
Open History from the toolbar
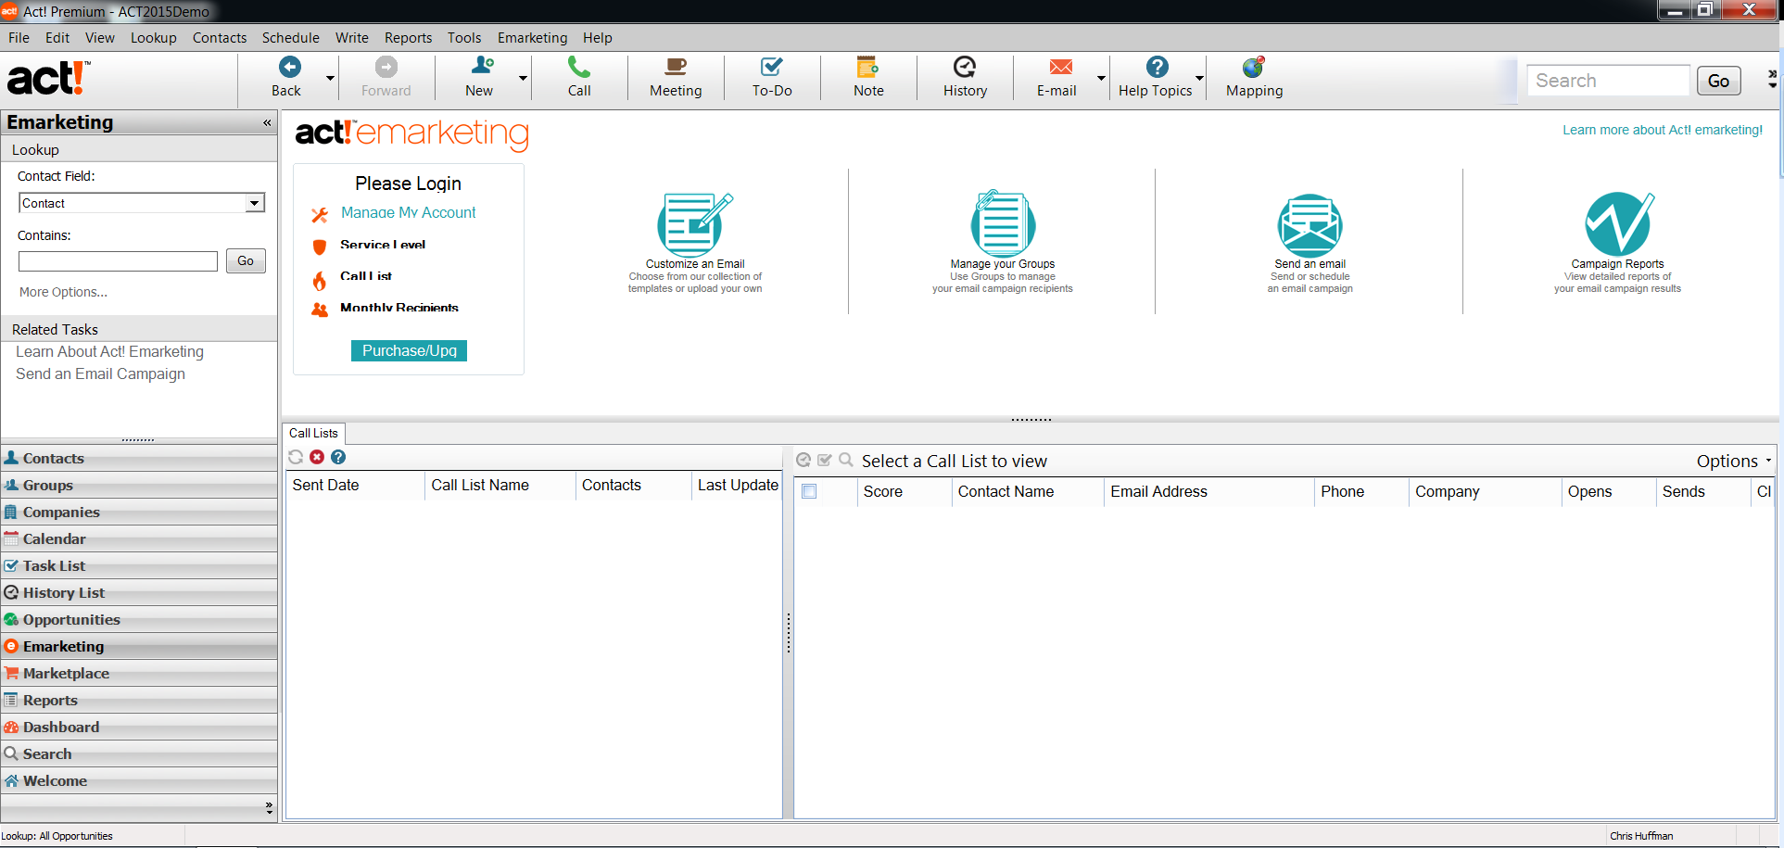click(x=965, y=67)
